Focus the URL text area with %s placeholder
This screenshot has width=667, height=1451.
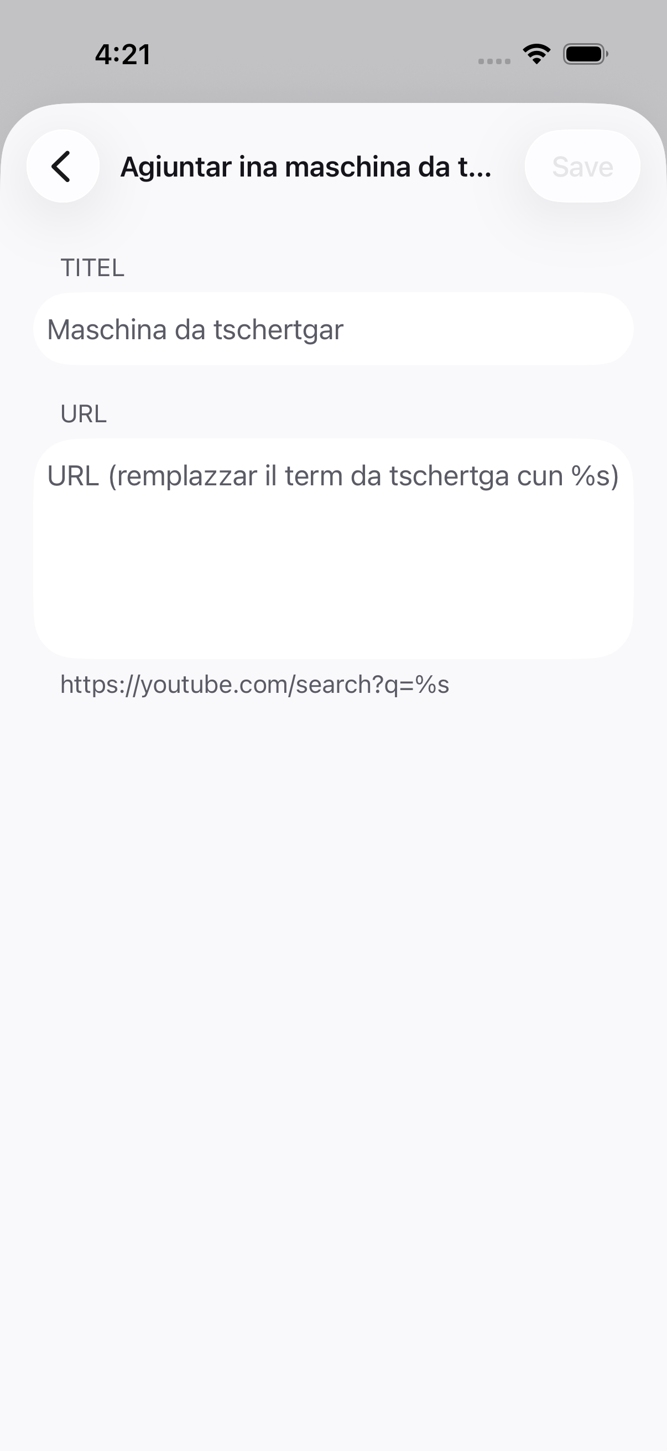pyautogui.click(x=333, y=548)
